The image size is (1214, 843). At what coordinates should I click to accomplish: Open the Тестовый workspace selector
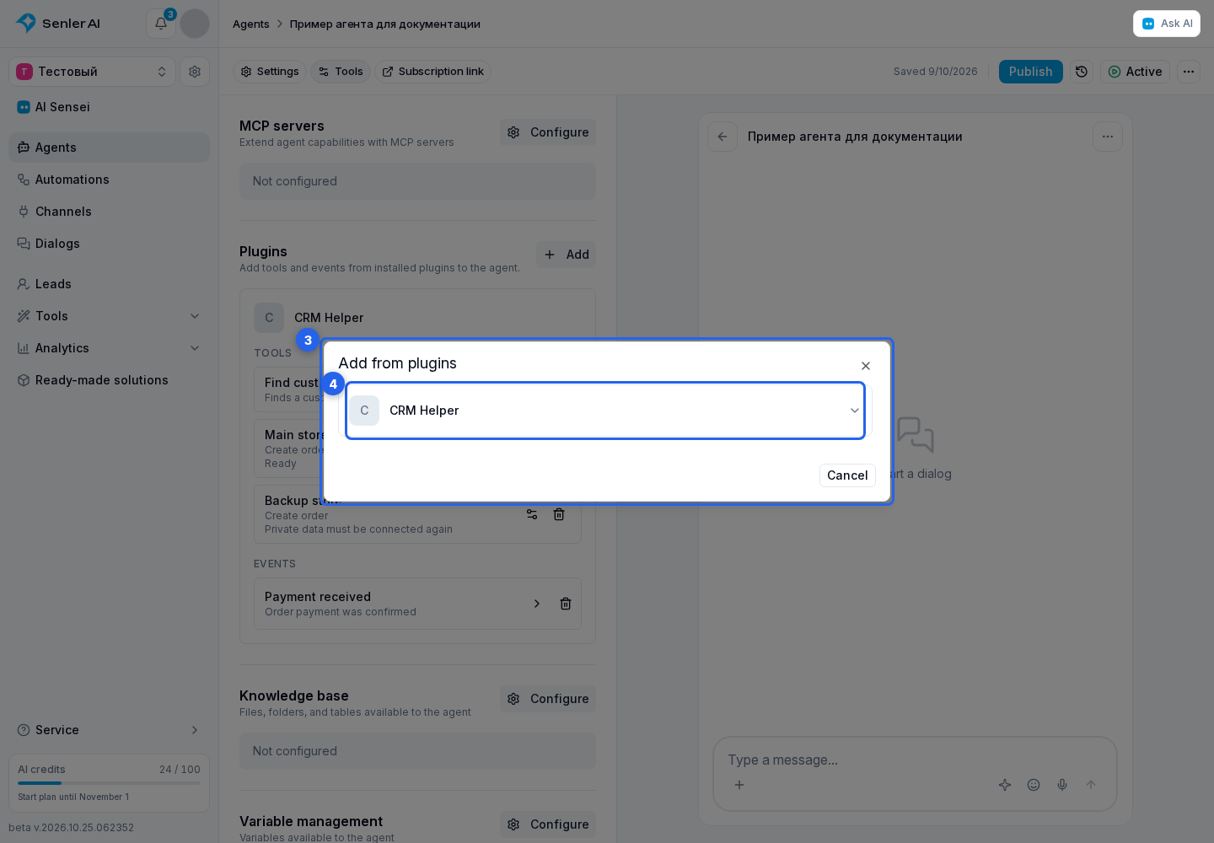click(x=93, y=72)
